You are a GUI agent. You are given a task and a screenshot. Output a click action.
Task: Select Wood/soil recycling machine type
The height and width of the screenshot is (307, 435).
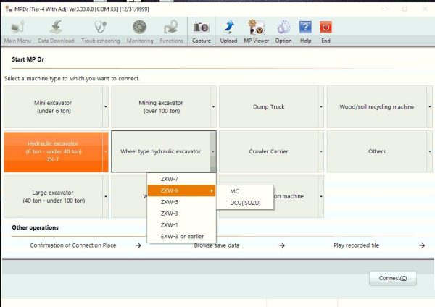point(376,107)
